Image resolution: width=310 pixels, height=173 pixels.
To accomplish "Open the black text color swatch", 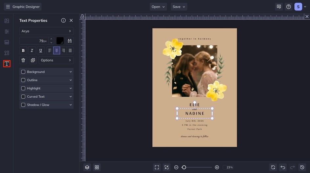I will [60, 41].
